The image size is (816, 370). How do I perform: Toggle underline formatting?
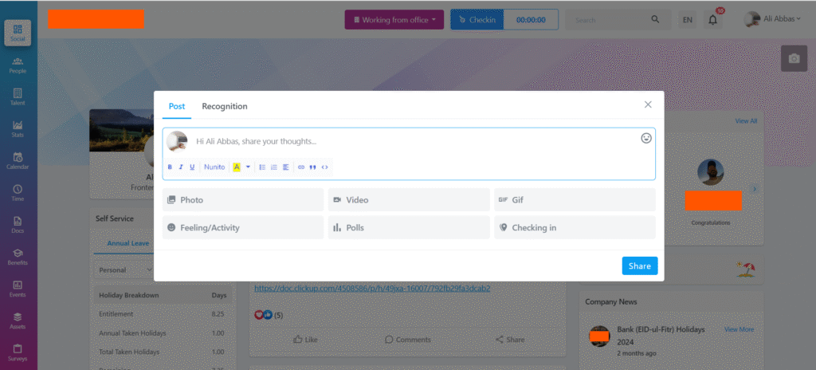coord(192,167)
